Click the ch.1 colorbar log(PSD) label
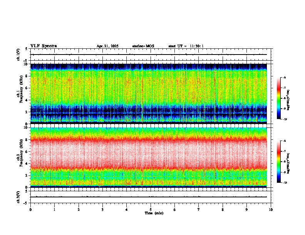This screenshot has height=235, width=305. pyautogui.click(x=288, y=100)
